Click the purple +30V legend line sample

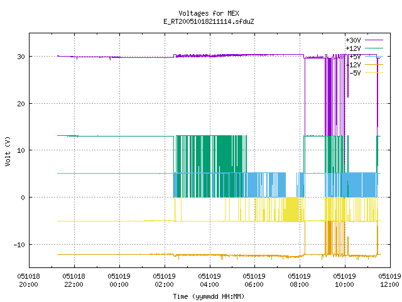[x=374, y=40]
